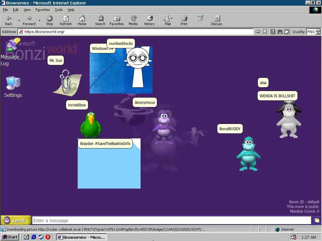This screenshot has height=241, width=322.
Task: Open the Windows Start button
Action: pyautogui.click(x=9, y=237)
